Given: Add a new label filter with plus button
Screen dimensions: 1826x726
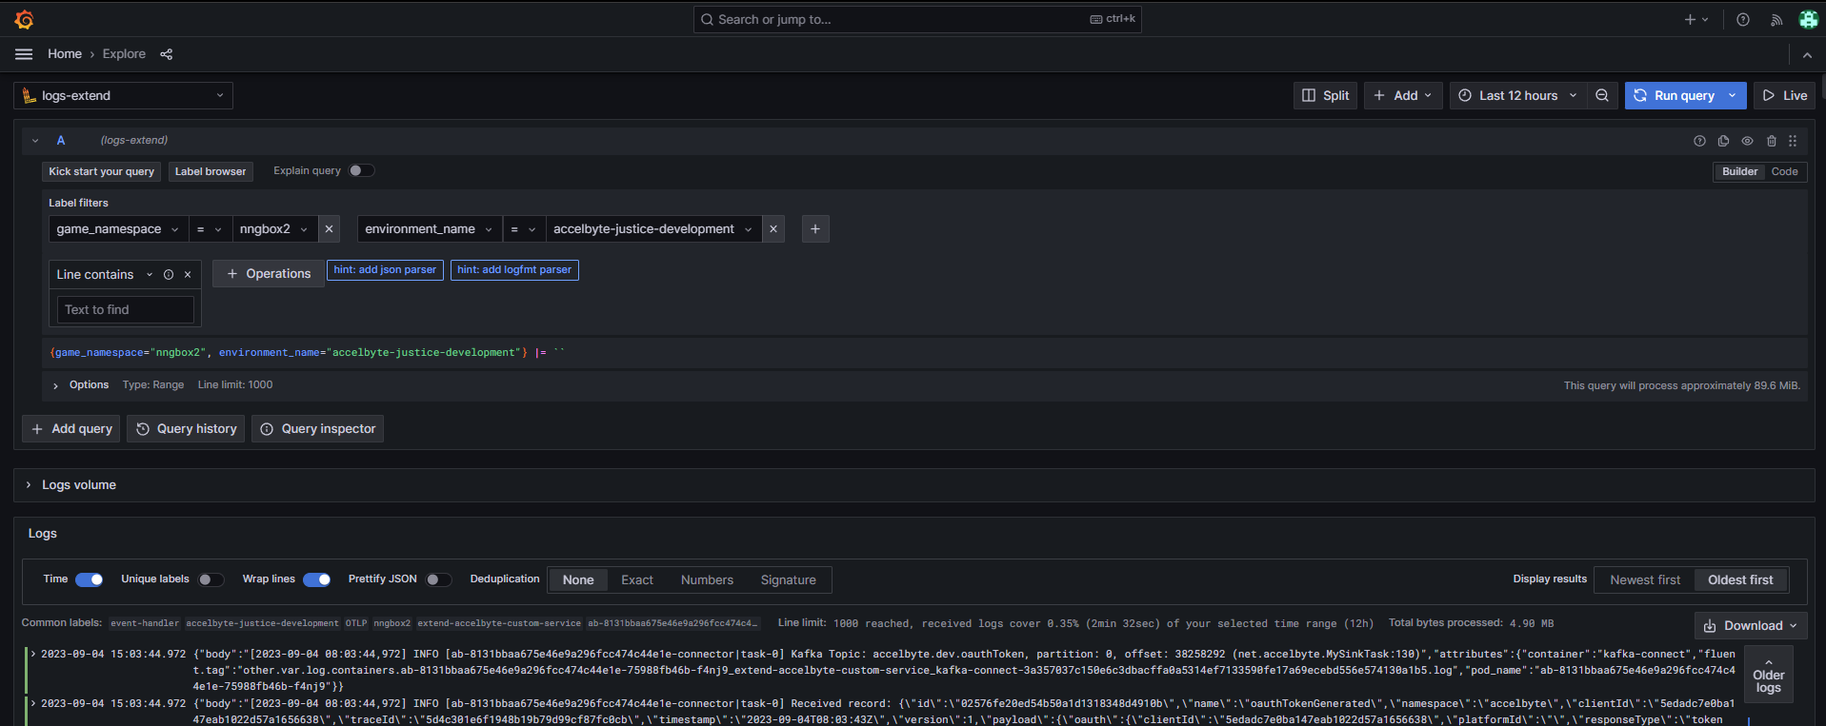Looking at the screenshot, I should tap(815, 229).
